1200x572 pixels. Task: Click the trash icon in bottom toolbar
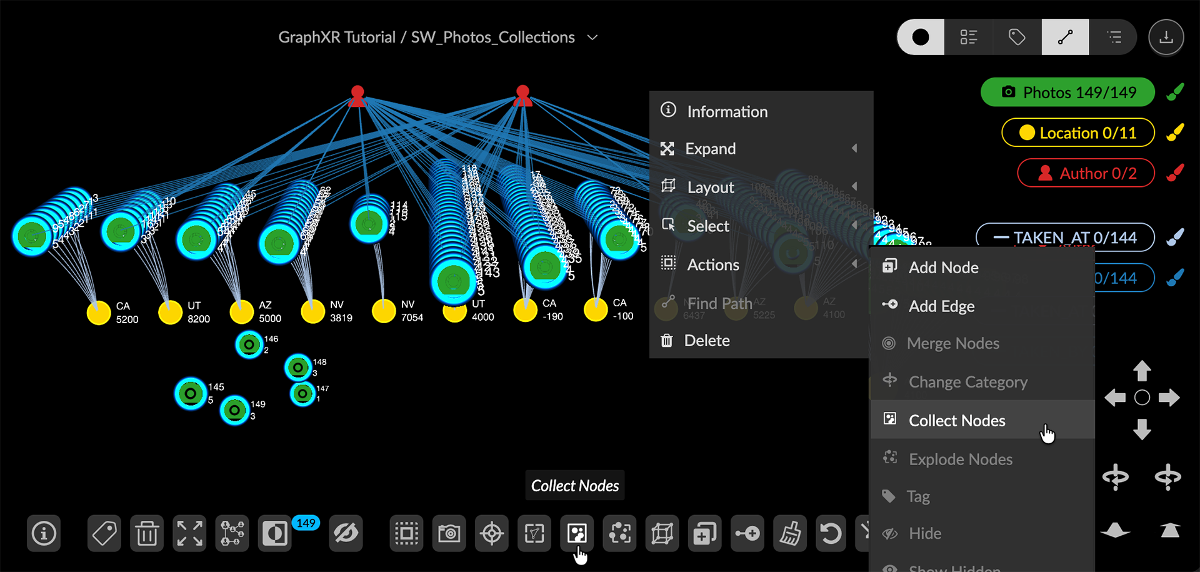[147, 534]
